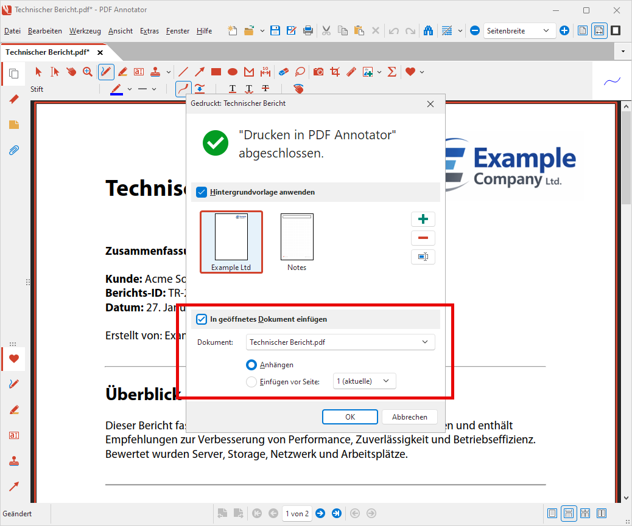
Task: Open the Dokument dropdown 'Technischer Bericht.pdf'
Action: 340,342
